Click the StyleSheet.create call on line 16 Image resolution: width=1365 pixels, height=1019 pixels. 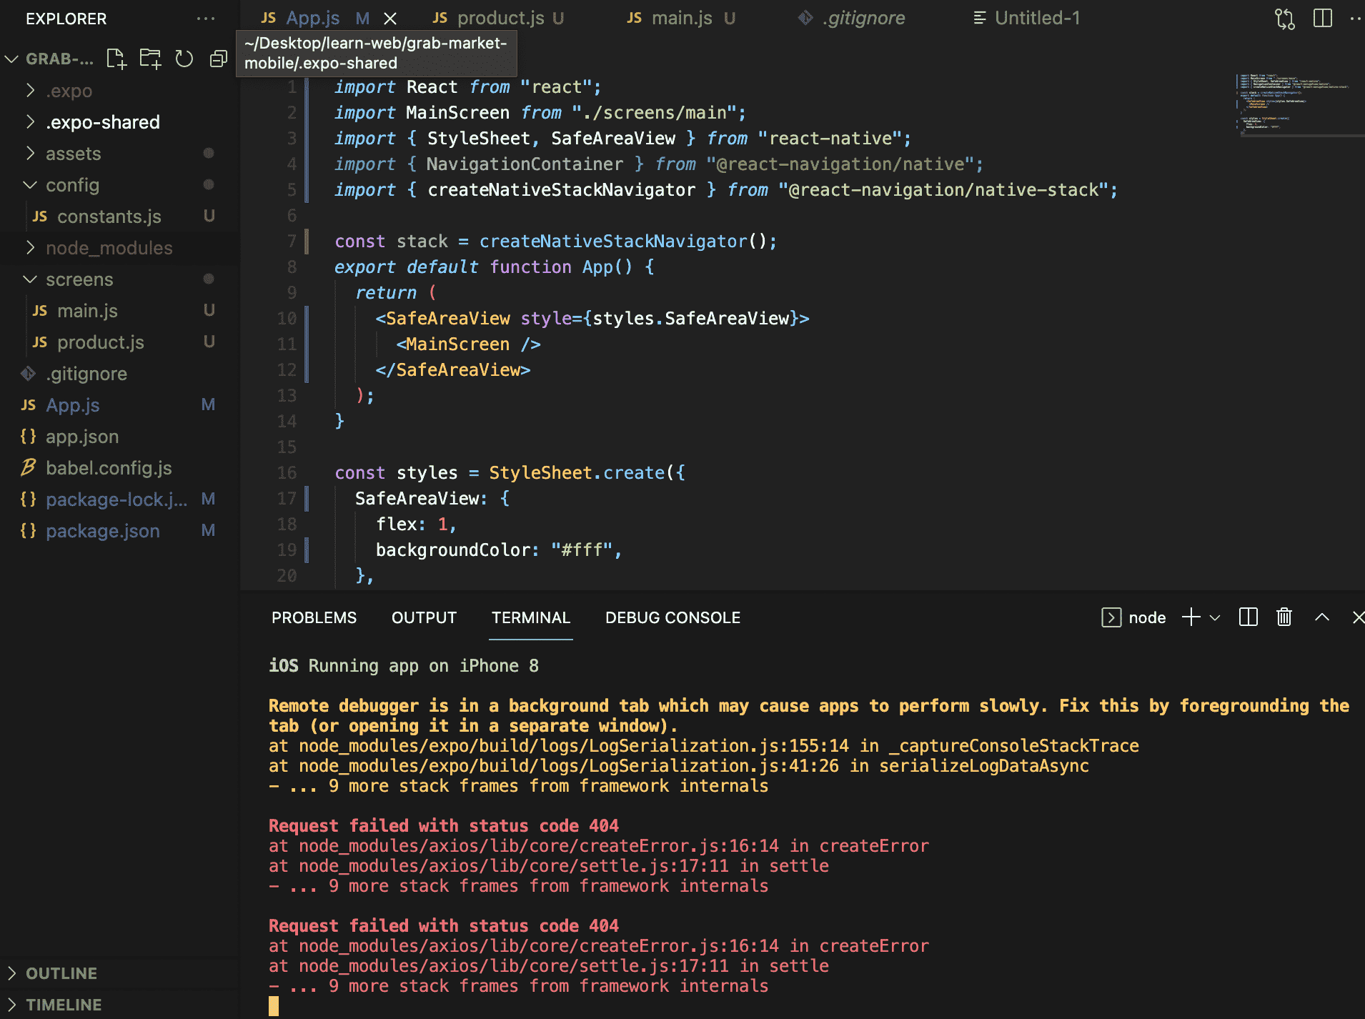577,473
